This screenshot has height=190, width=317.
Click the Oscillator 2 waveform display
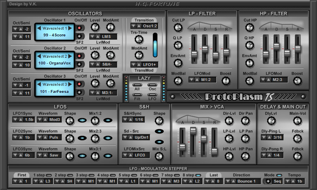click(55, 60)
